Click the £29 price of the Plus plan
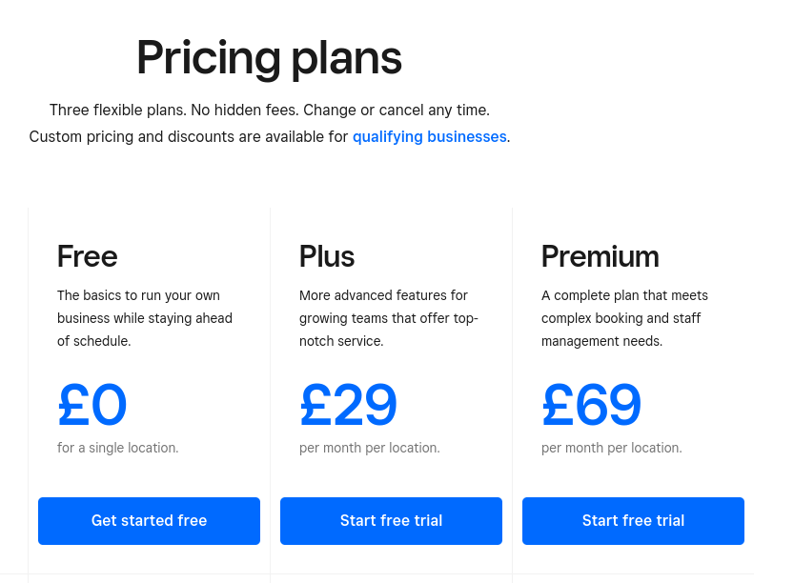Viewport: 794px width, 583px height. coord(348,405)
